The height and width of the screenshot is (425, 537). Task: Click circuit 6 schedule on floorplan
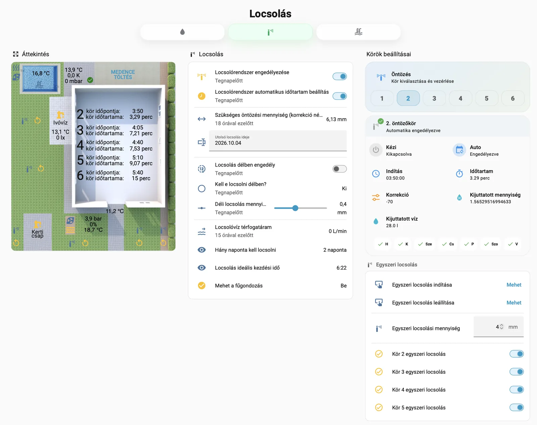(114, 175)
